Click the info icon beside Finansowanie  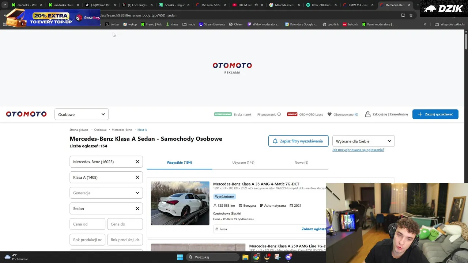(x=279, y=114)
